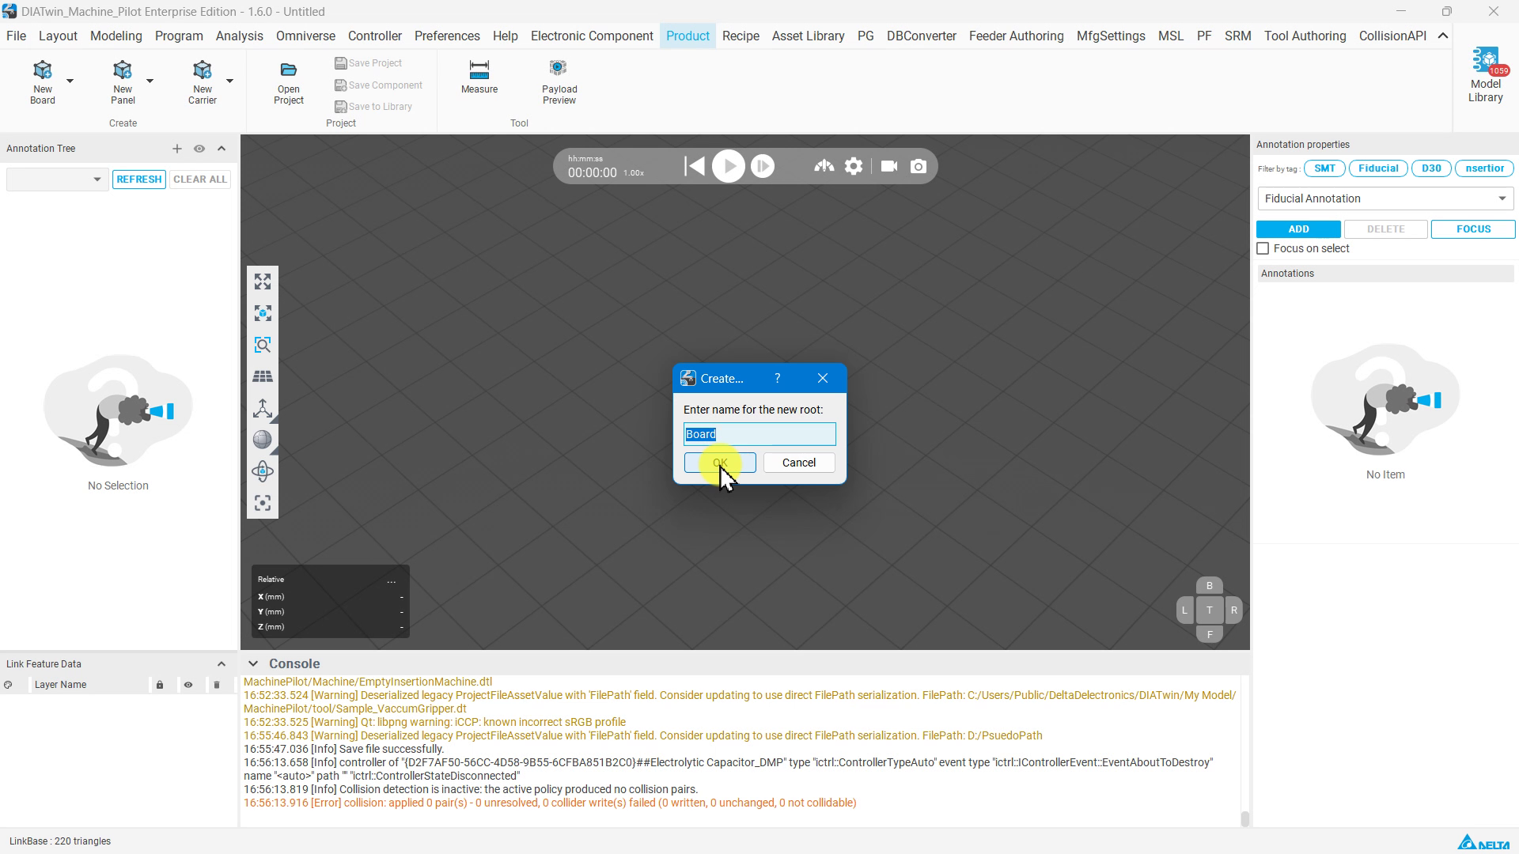1519x854 pixels.
Task: Click the speed gauge icon in playback bar
Action: click(824, 166)
